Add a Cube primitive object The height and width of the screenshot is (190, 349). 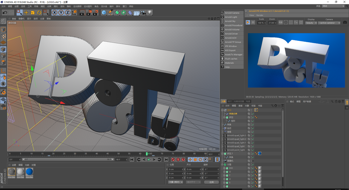(104, 13)
